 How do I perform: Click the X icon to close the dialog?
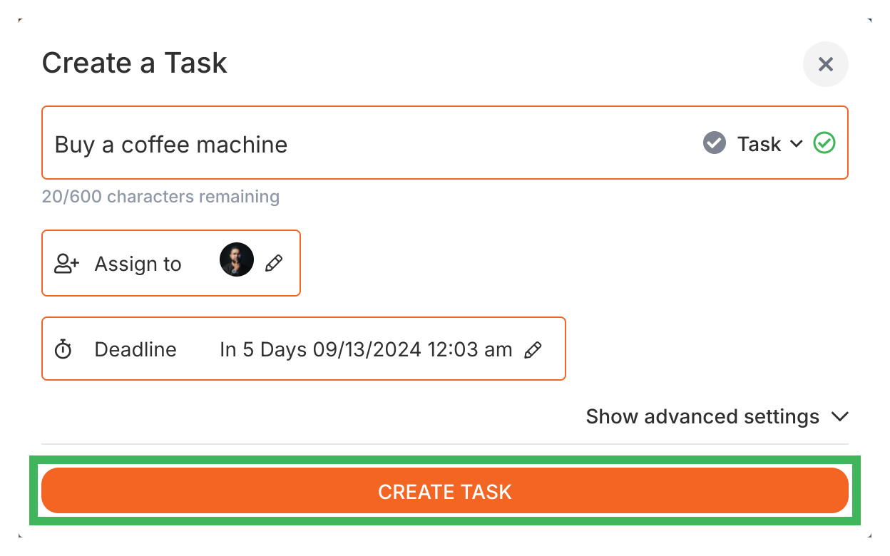point(825,64)
